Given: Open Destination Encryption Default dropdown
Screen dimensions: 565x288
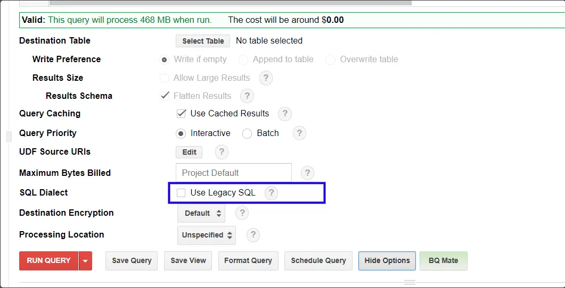Looking at the screenshot, I should point(201,213).
